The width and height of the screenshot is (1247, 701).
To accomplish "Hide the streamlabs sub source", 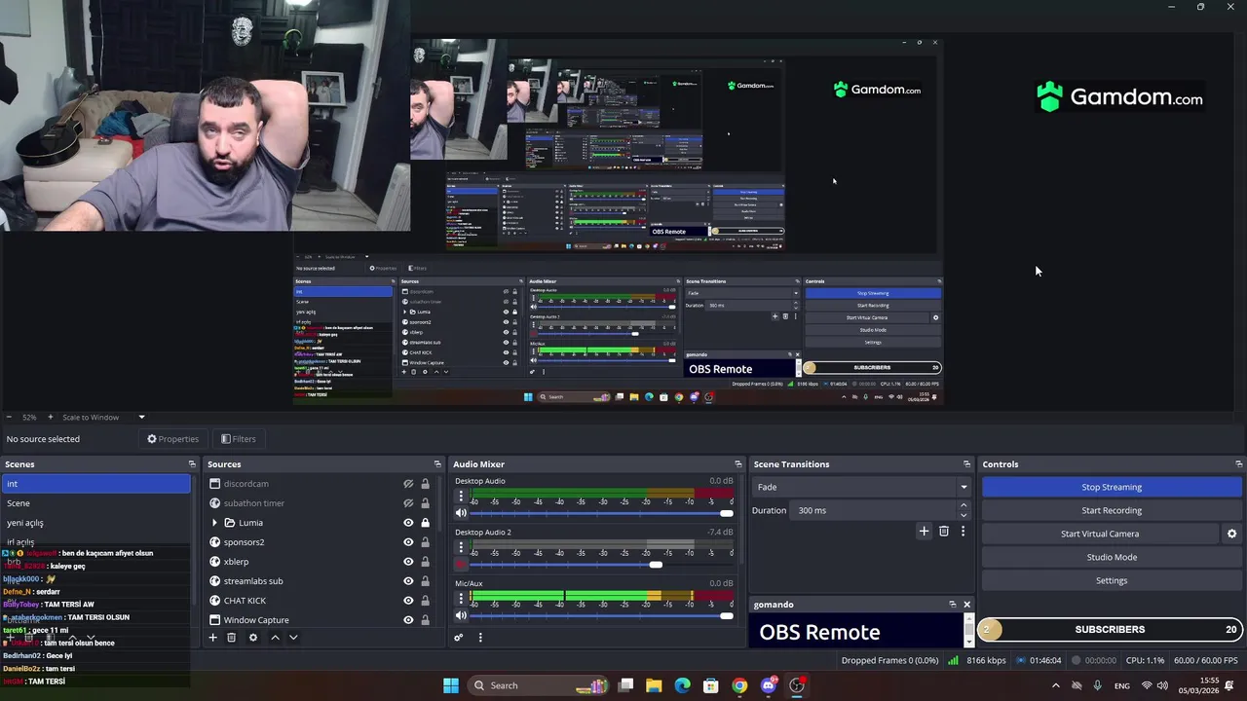I will [x=408, y=581].
